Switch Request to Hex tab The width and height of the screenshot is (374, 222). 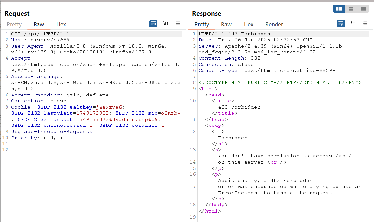(61, 24)
